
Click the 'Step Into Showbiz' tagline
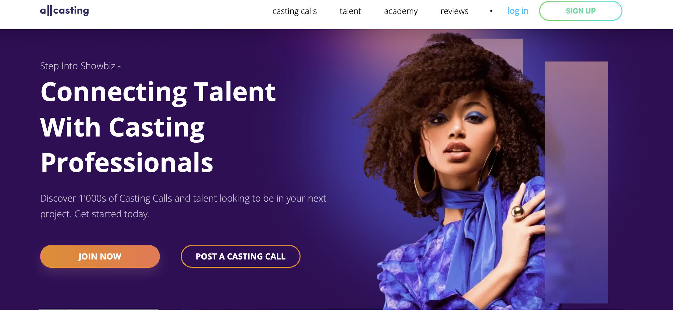click(80, 66)
